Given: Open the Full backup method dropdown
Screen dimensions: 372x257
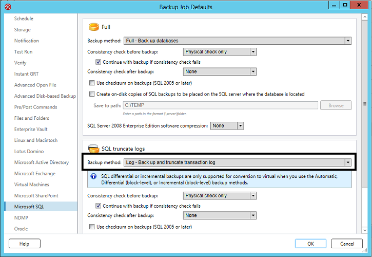Looking at the screenshot, I should tap(238, 41).
